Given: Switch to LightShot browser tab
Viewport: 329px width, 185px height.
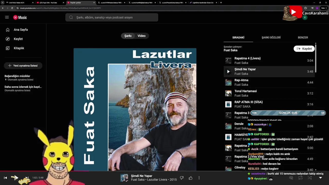Looking at the screenshot, I should point(203,3).
